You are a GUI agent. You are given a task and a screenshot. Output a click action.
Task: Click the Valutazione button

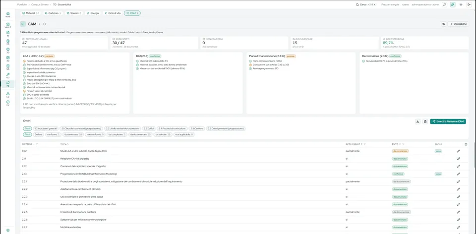(x=458, y=24)
